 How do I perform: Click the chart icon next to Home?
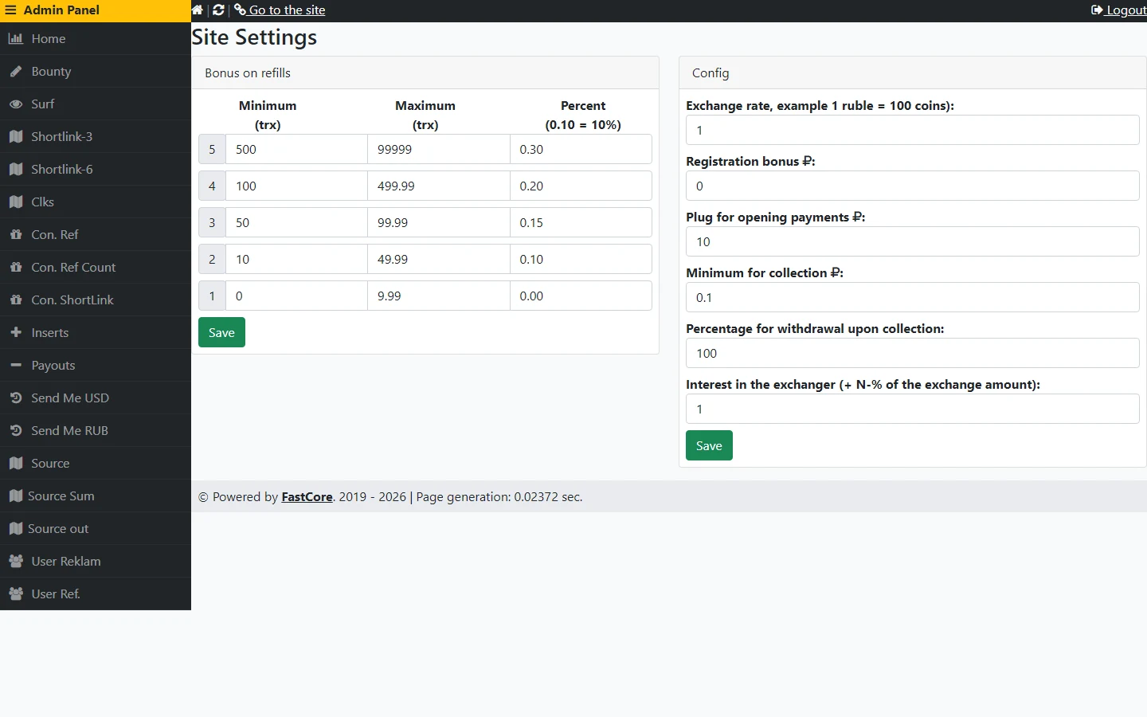[16, 38]
